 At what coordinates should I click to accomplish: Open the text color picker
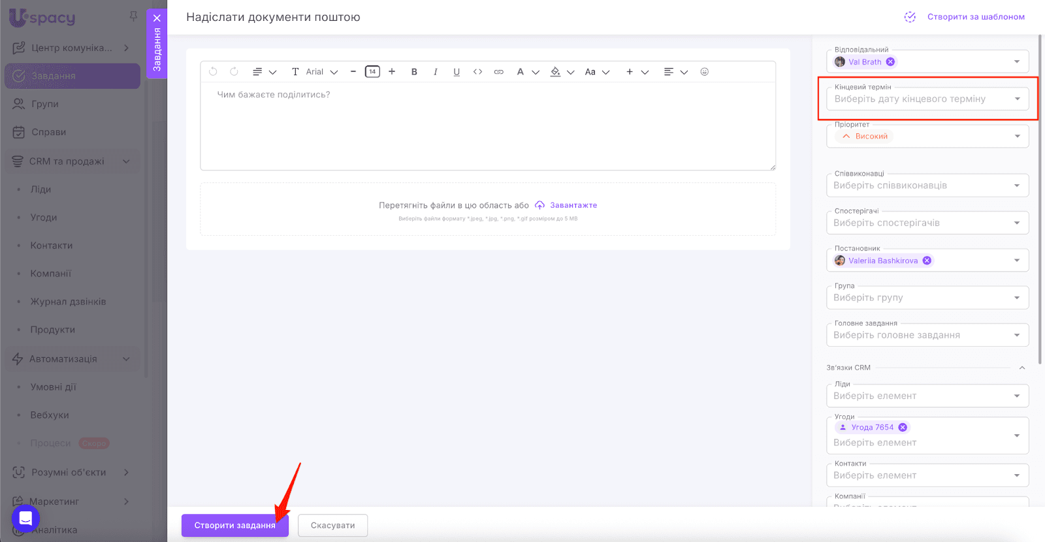point(528,72)
